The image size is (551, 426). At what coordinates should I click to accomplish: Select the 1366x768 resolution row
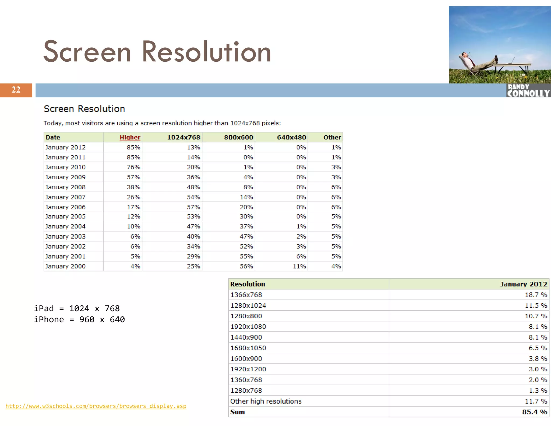[389, 295]
